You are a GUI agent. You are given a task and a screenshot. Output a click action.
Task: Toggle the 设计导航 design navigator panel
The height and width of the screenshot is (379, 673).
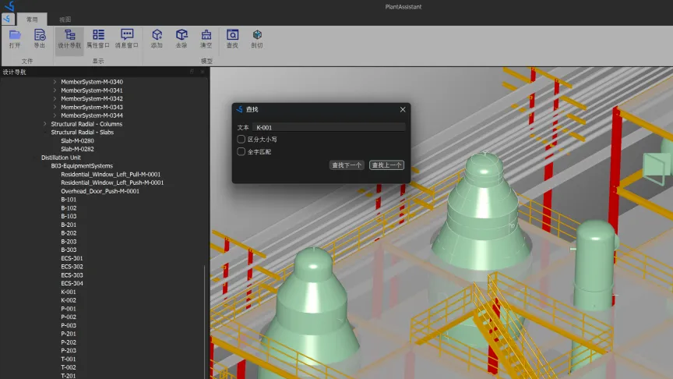pos(69,38)
